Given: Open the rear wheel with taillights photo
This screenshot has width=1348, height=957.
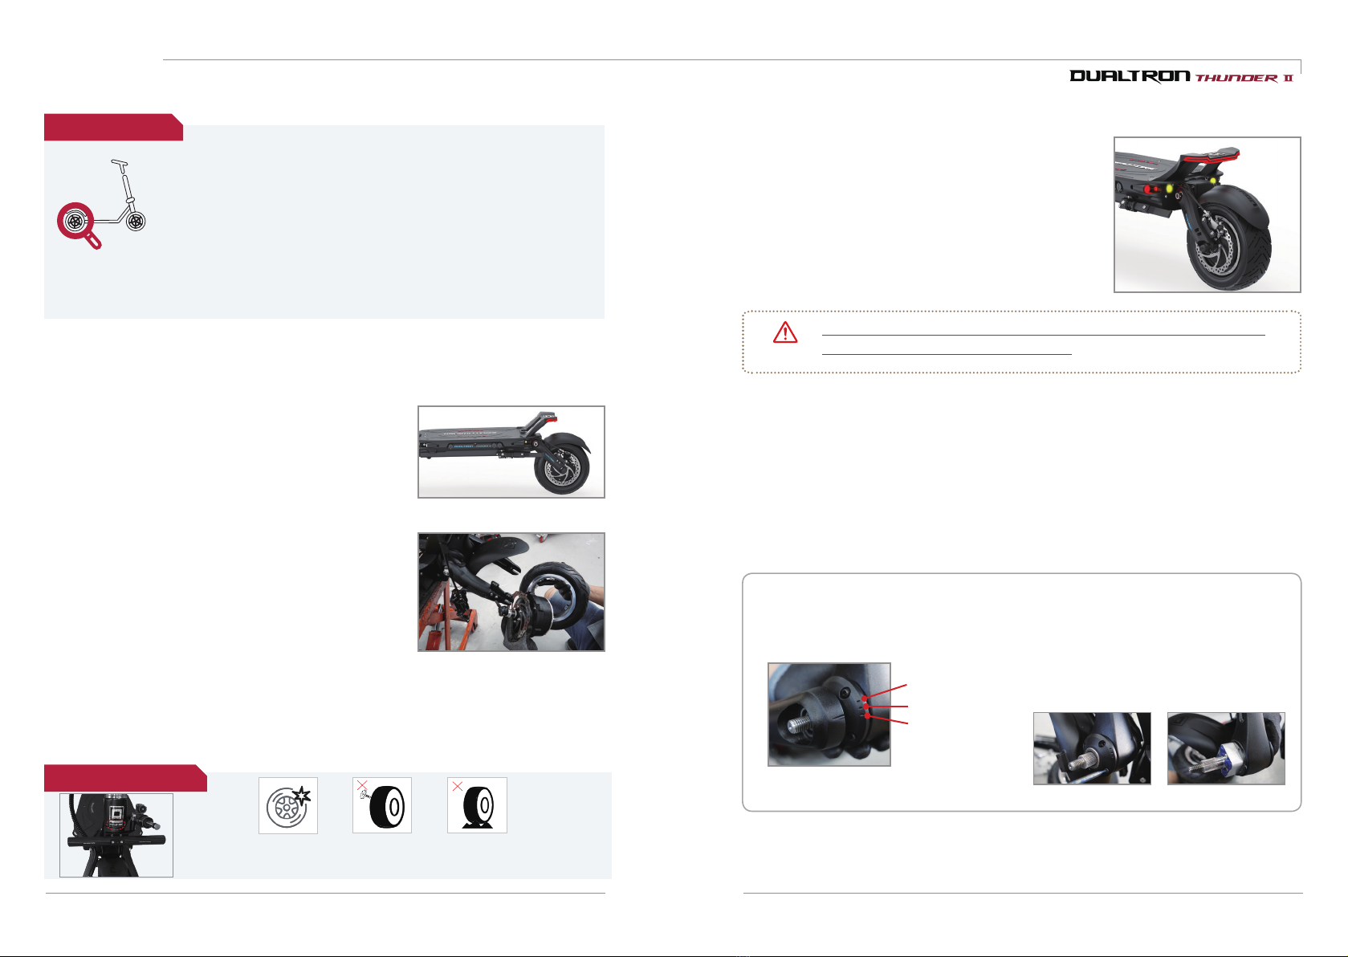Looking at the screenshot, I should pos(1207,214).
